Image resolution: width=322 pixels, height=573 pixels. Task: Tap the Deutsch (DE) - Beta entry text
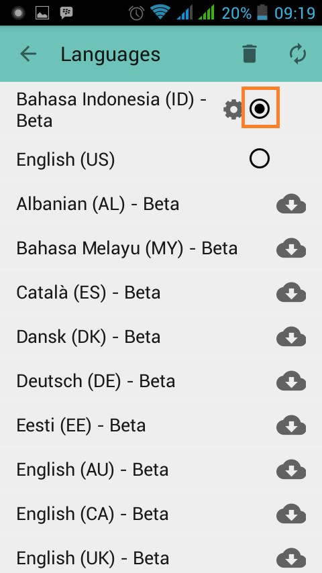coord(96,381)
